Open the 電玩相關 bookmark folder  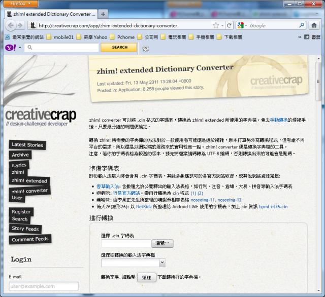coord(173,37)
